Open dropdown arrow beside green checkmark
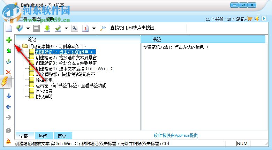The width and height of the screenshot is (272, 150). point(66,28)
